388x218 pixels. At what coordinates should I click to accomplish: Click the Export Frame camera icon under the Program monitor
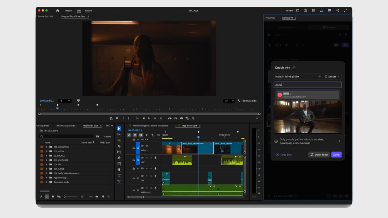pos(182,119)
